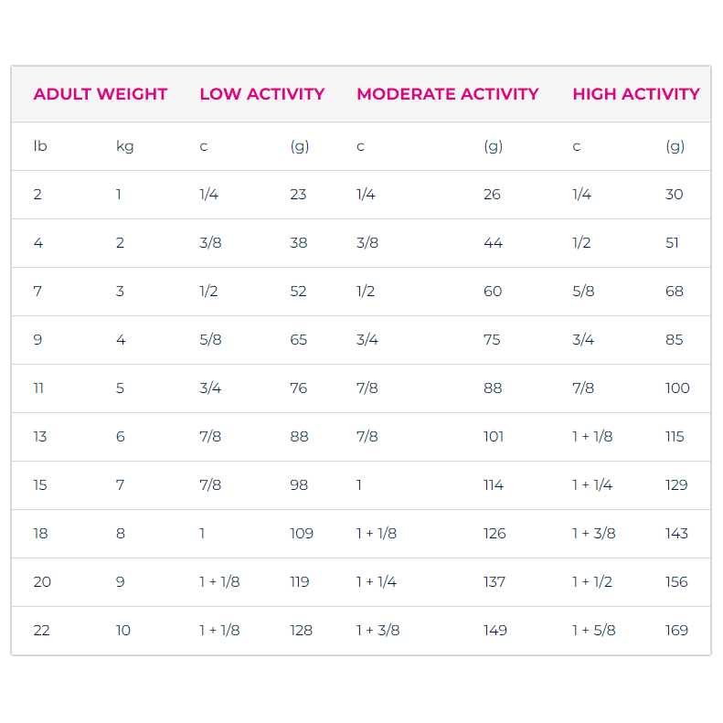The height and width of the screenshot is (723, 723).
Task: Click the 169 grams high activity value
Action: point(676,630)
